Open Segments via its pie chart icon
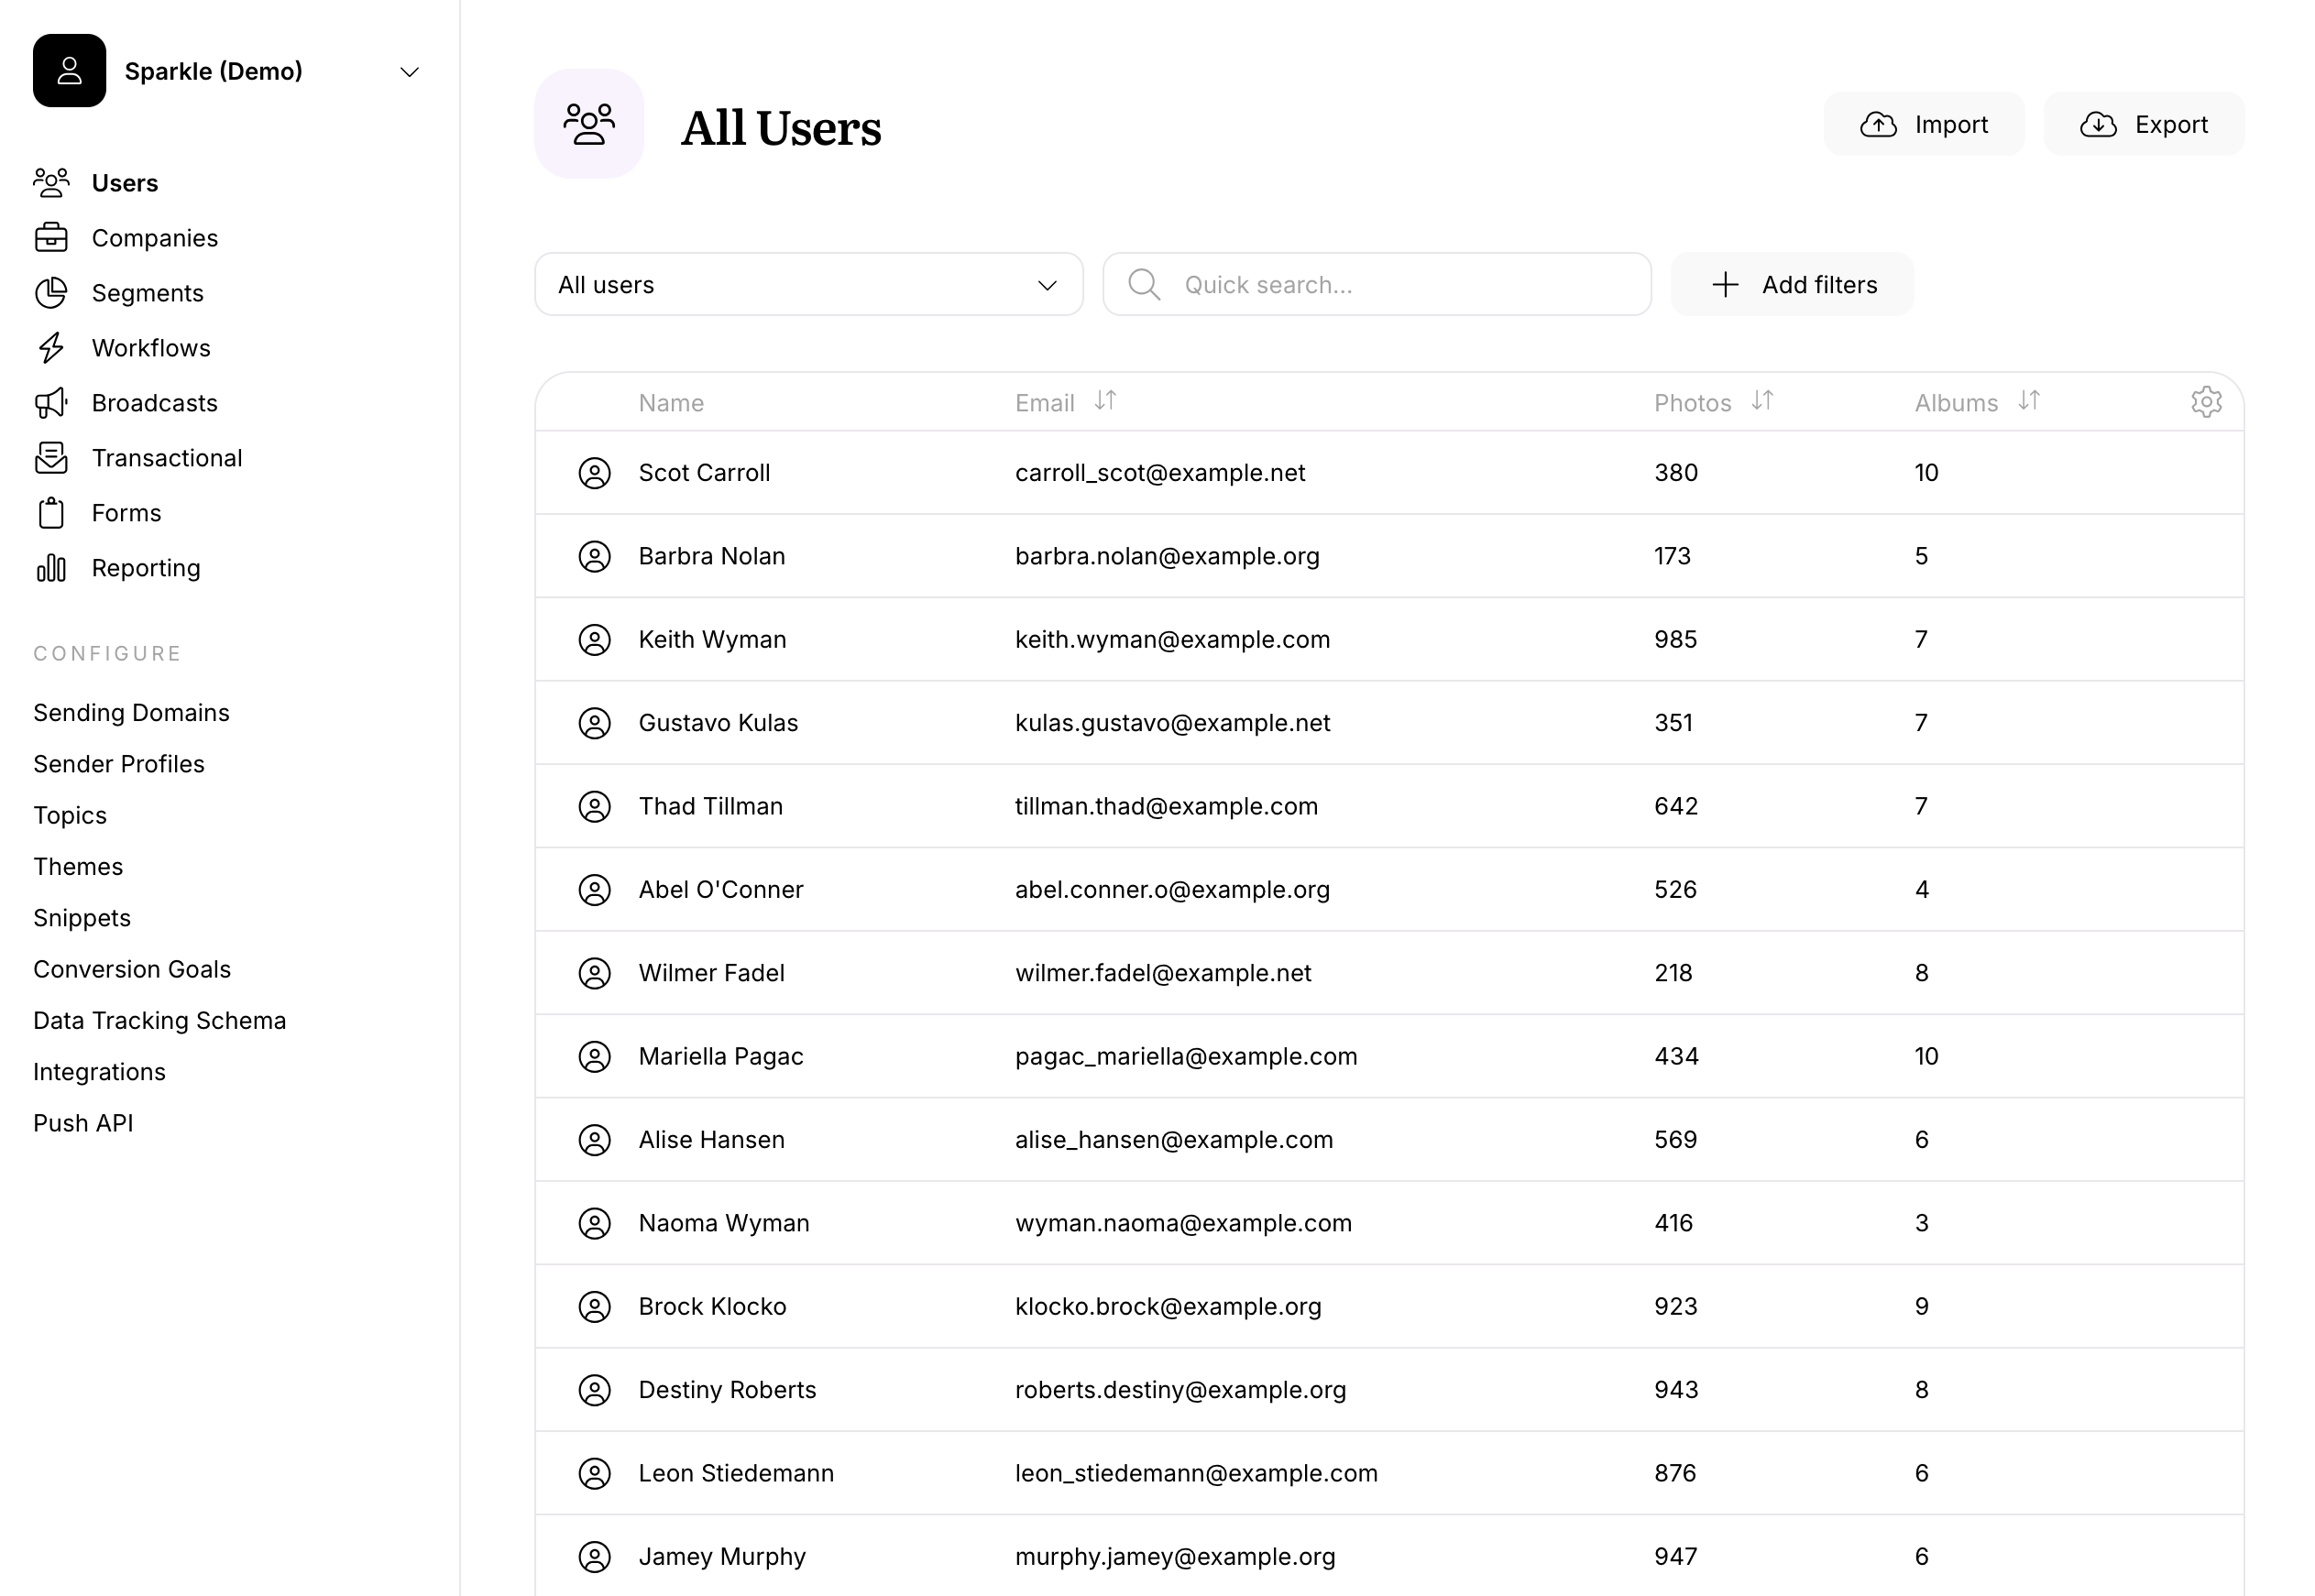 [x=52, y=293]
